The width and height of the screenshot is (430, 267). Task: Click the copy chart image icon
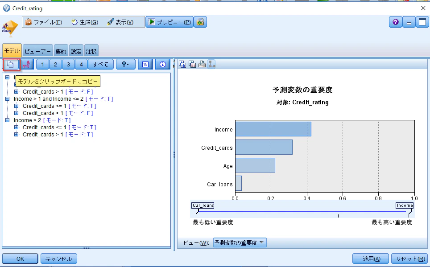[182, 65]
